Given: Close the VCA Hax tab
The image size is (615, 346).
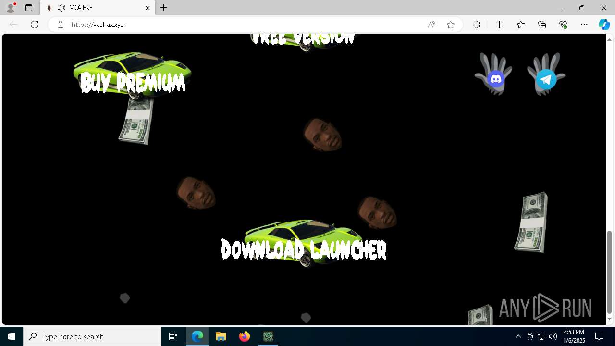Looking at the screenshot, I should [148, 8].
